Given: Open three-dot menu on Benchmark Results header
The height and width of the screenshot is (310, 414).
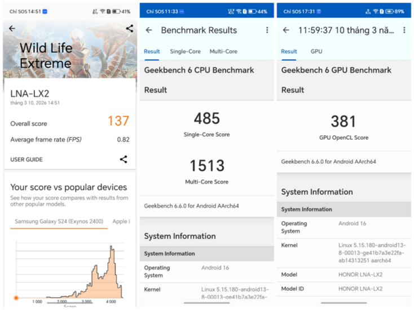Looking at the screenshot, I should [267, 30].
